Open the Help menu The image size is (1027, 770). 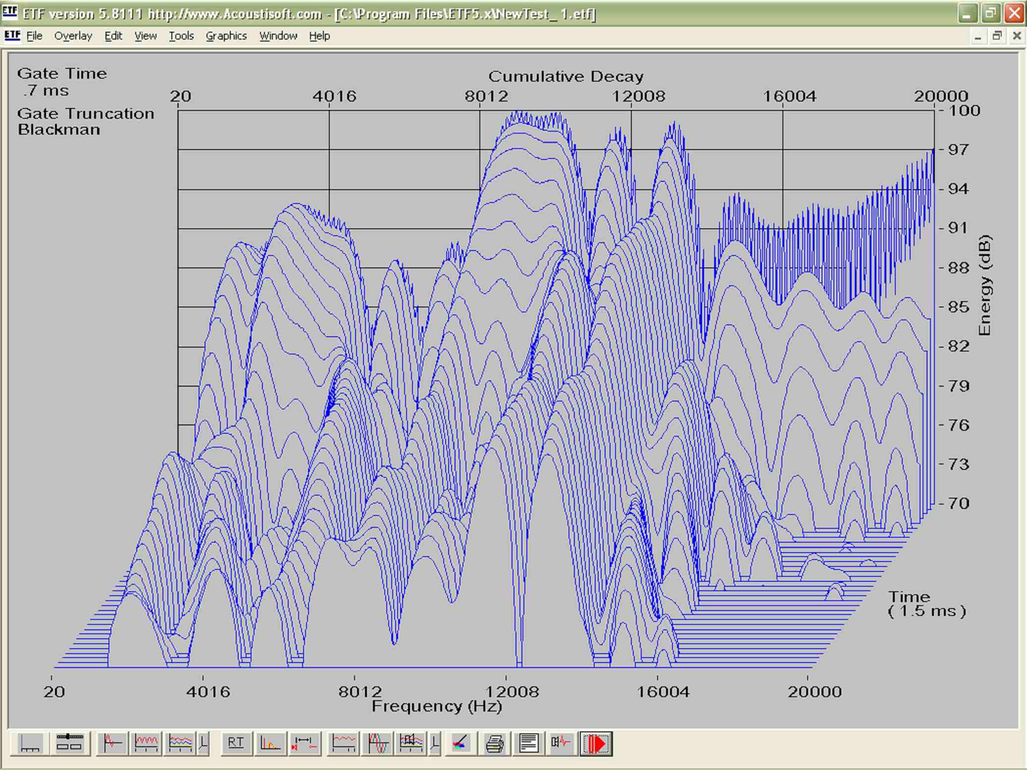319,36
